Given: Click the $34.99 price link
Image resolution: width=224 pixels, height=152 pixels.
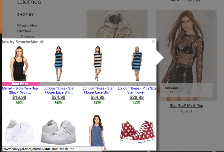Looking at the screenshot, I should [98, 97].
